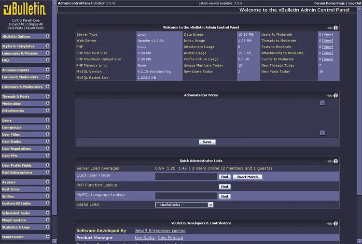The height and width of the screenshot is (244, 362).
Task: Open Statistics & Logs menu
Action: [x=48, y=227]
